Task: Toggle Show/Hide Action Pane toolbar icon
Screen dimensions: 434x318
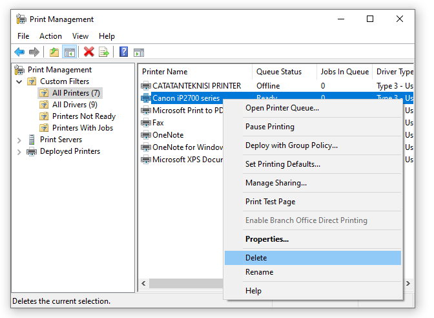Action: coord(138,52)
